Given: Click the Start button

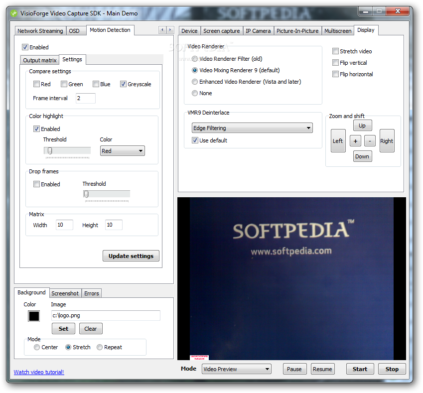Looking at the screenshot, I should coord(360,369).
